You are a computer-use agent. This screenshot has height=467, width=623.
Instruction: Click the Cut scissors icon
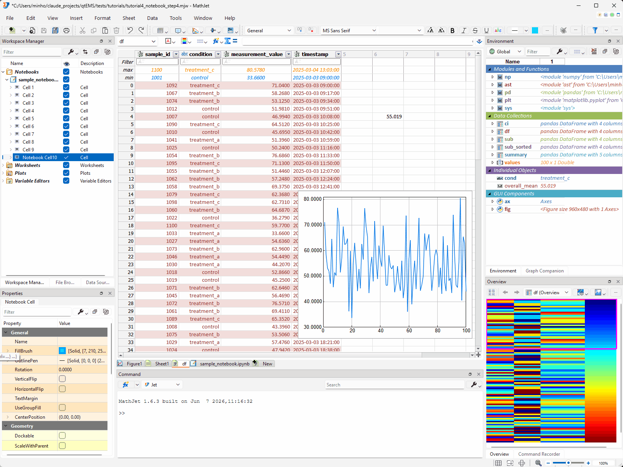coord(83,30)
